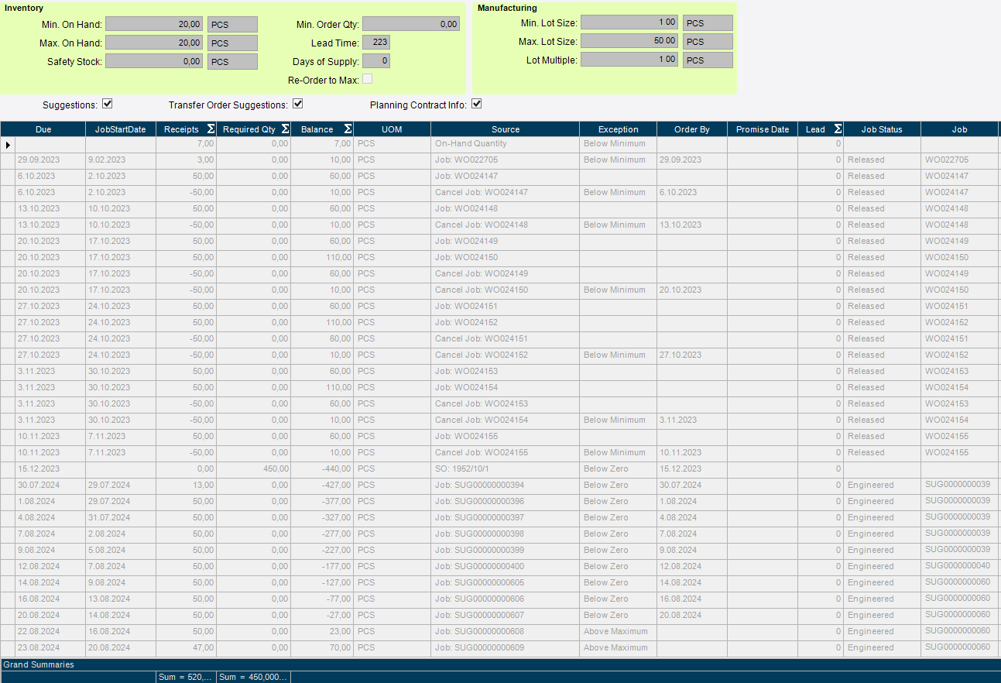The image size is (1001, 683).
Task: Select the 'Job: SUG00000000394' cell
Action: point(506,486)
